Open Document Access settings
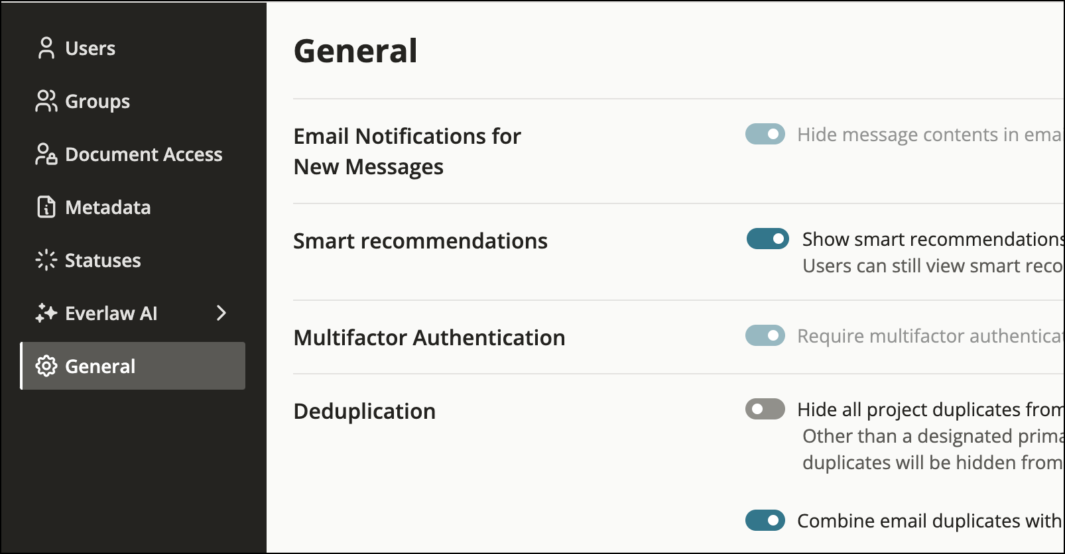This screenshot has width=1065, height=554. [x=143, y=154]
